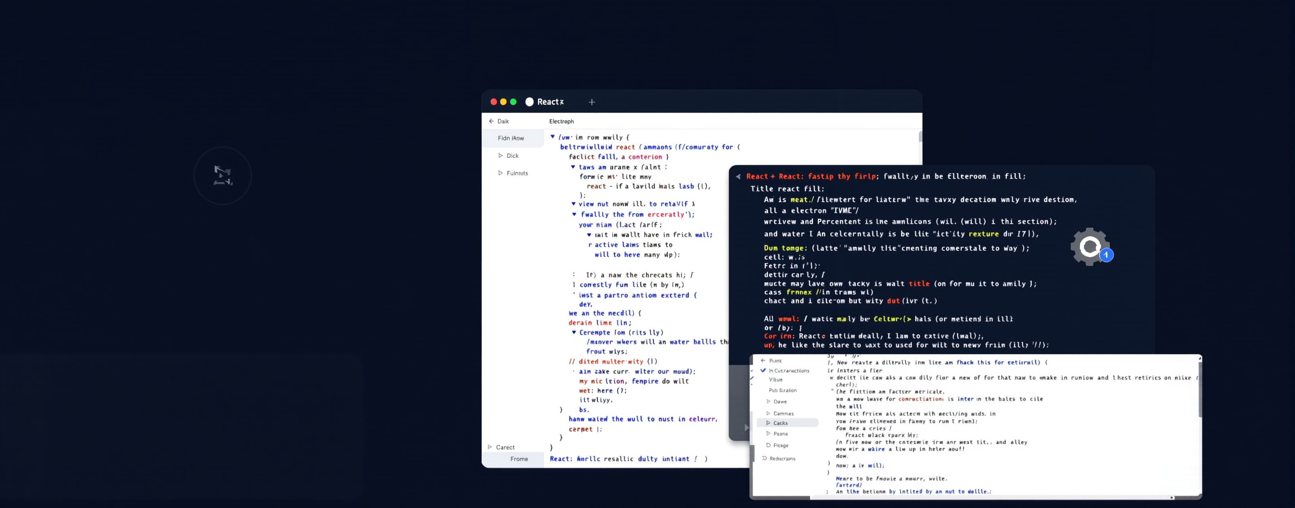Image resolution: width=1295 pixels, height=508 pixels.
Task: Expand the Carect tree item
Action: pyautogui.click(x=490, y=447)
